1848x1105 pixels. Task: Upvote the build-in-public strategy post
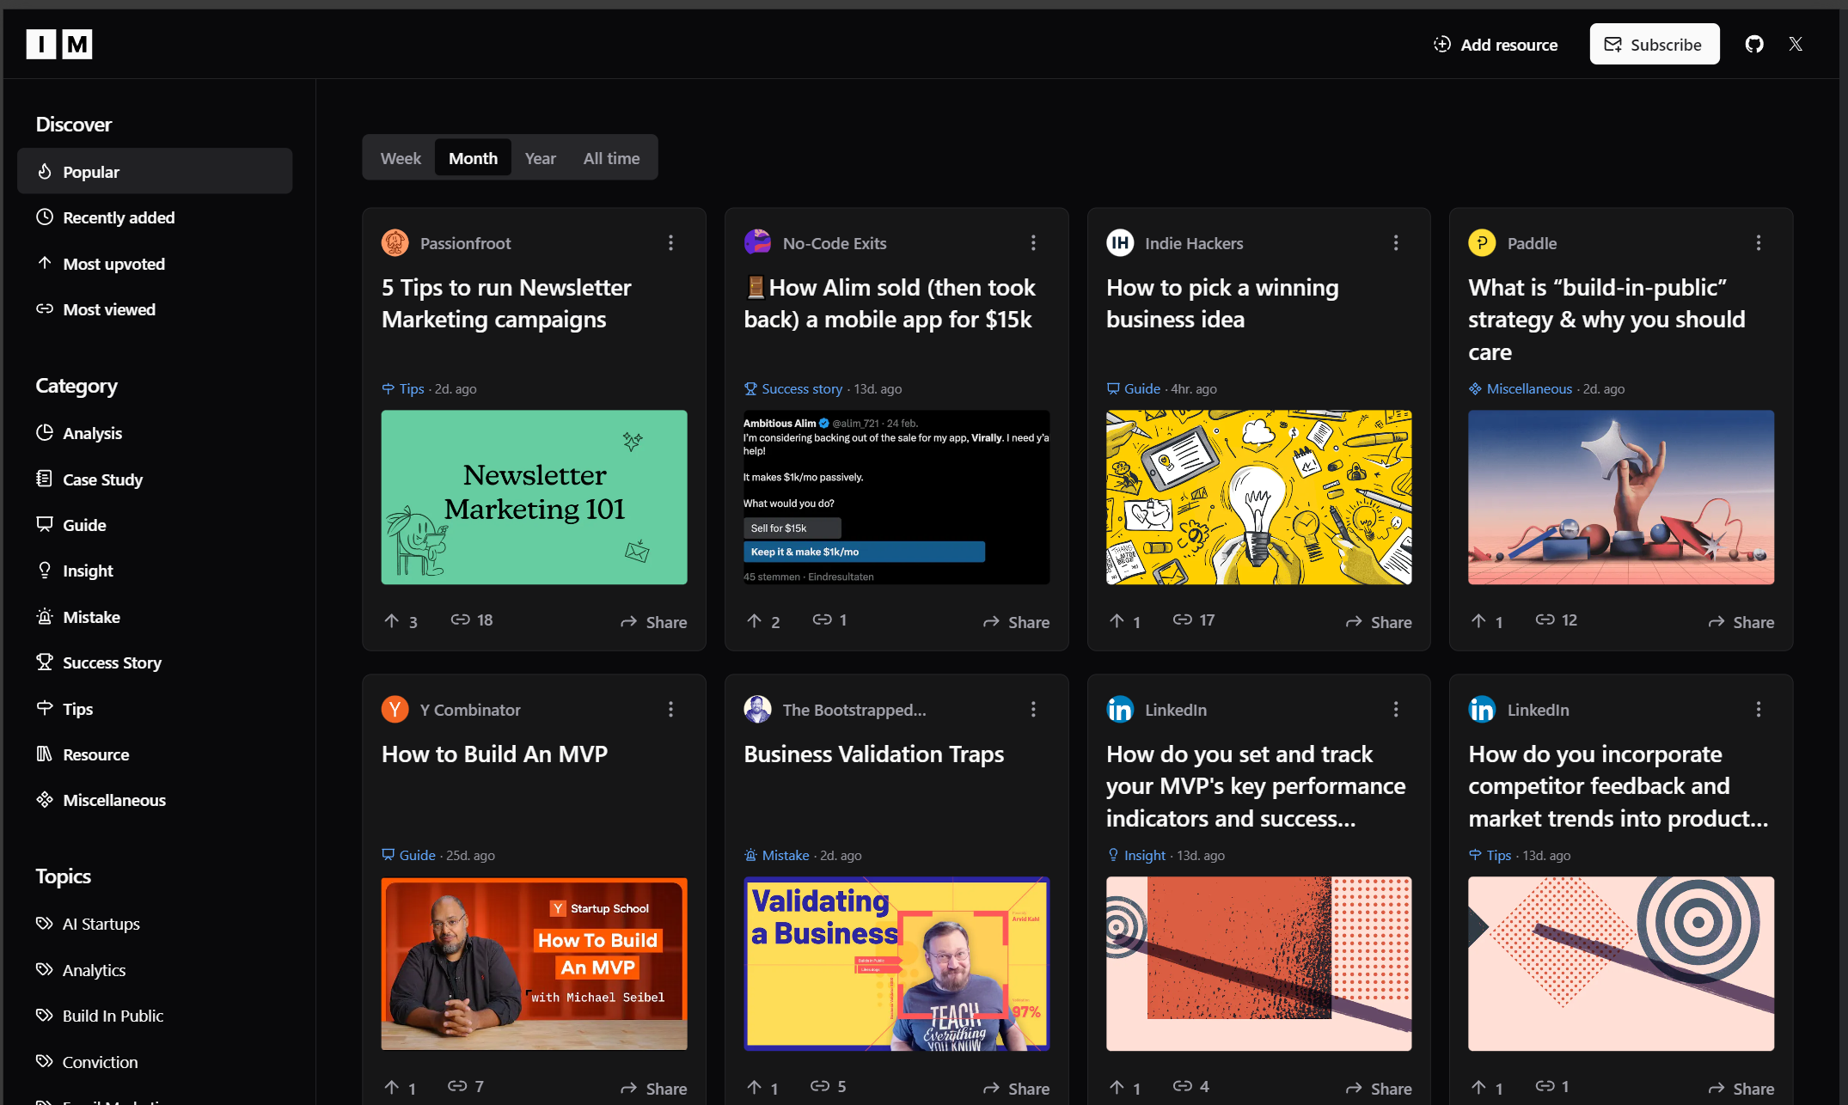[1487, 620]
